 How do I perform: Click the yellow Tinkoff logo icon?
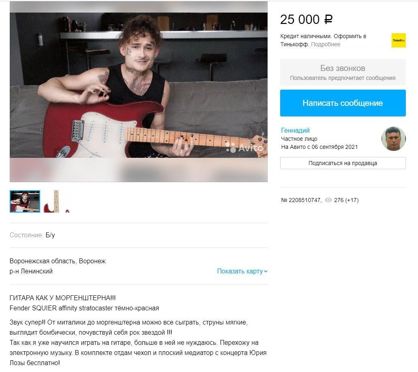[399, 40]
